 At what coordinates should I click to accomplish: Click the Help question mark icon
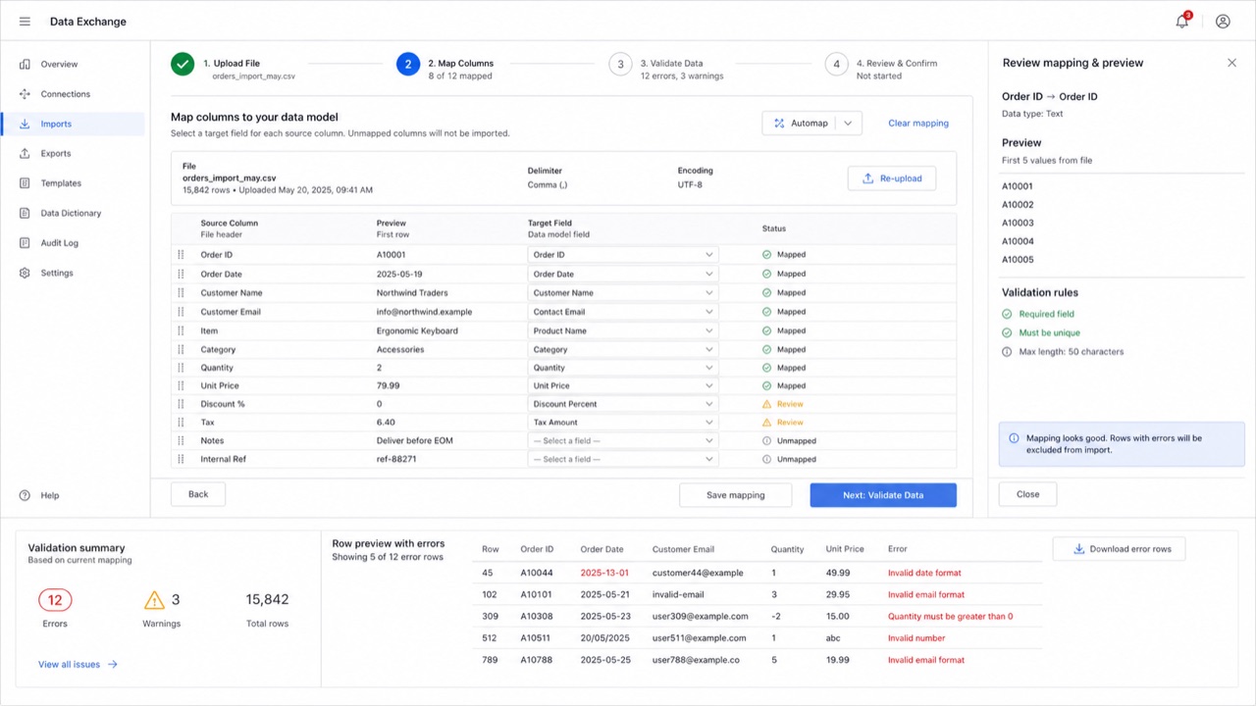click(25, 496)
